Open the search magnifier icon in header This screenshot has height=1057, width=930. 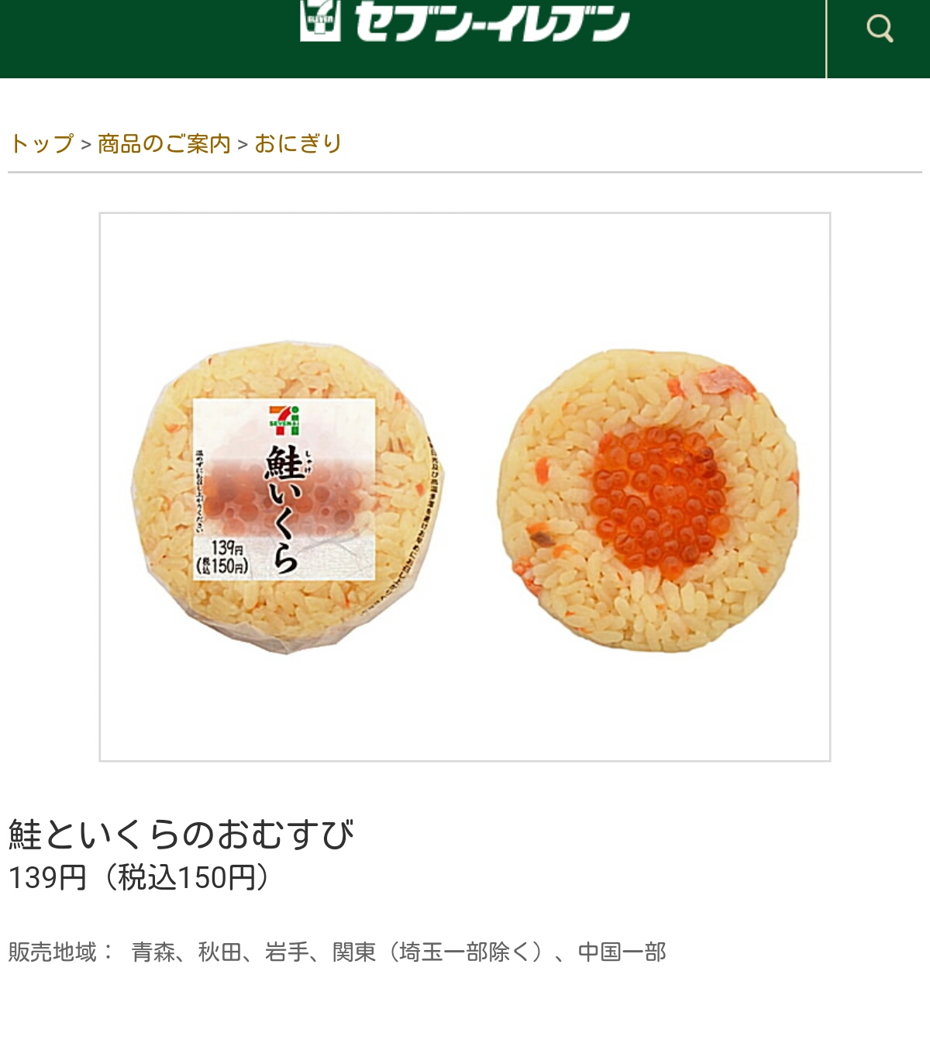pyautogui.click(x=880, y=29)
